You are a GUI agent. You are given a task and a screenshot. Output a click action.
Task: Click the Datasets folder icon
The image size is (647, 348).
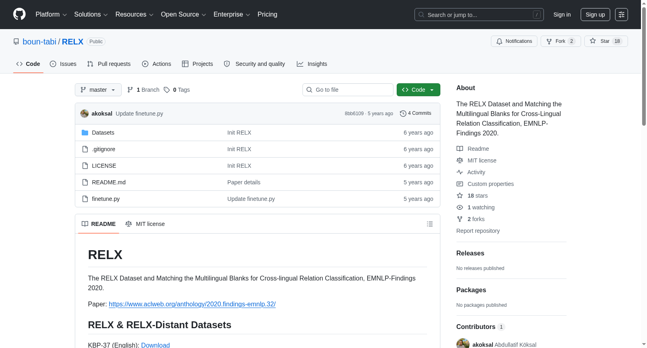[x=85, y=133]
